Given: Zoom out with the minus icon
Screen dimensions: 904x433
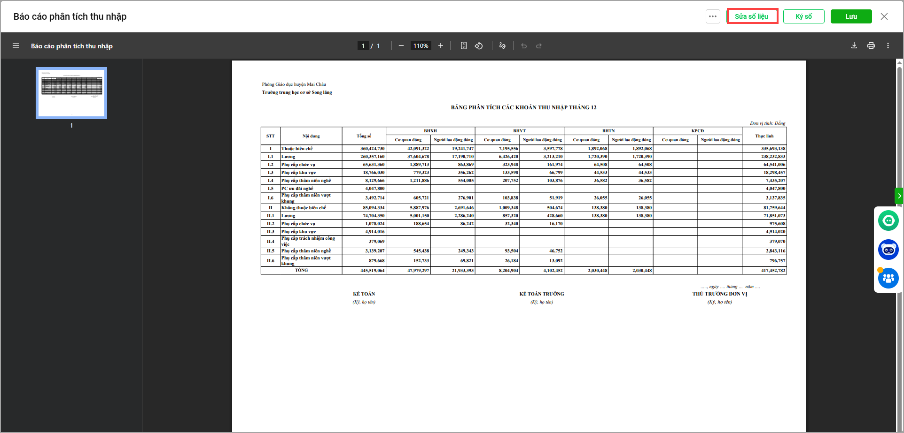Looking at the screenshot, I should click(x=401, y=46).
